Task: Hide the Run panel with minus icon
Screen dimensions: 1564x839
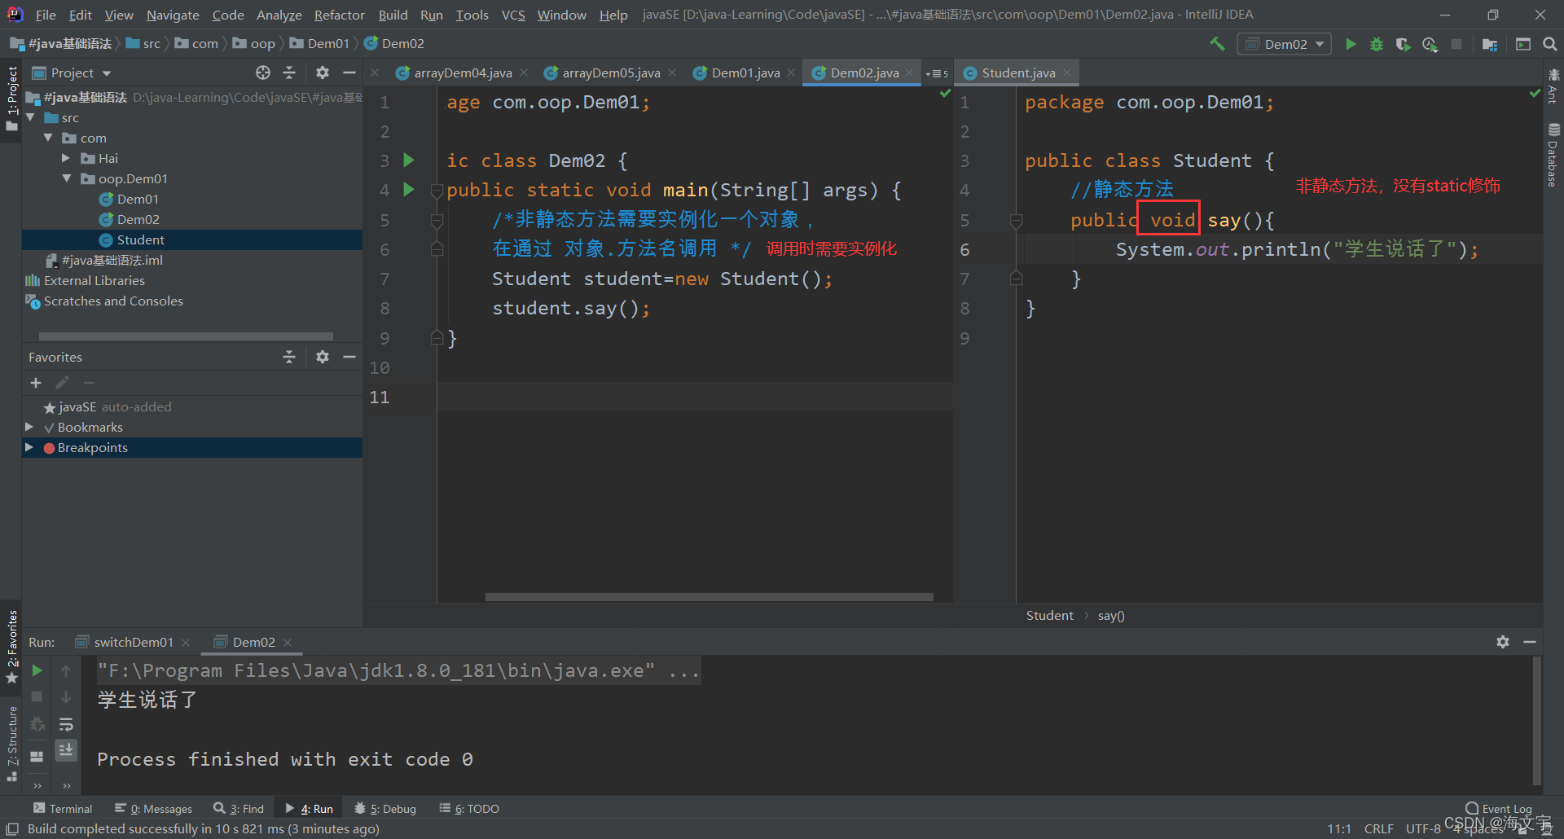Action: pos(1530,642)
